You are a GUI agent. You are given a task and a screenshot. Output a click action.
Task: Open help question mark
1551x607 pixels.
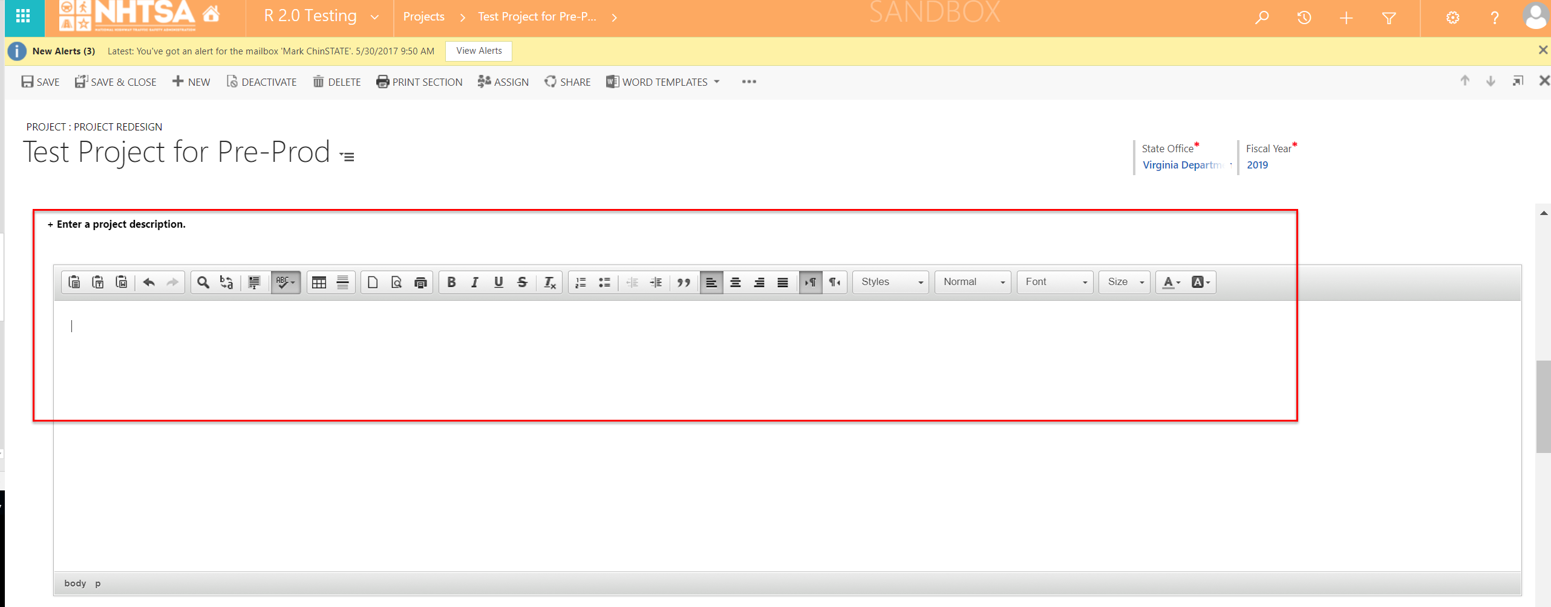click(x=1495, y=18)
